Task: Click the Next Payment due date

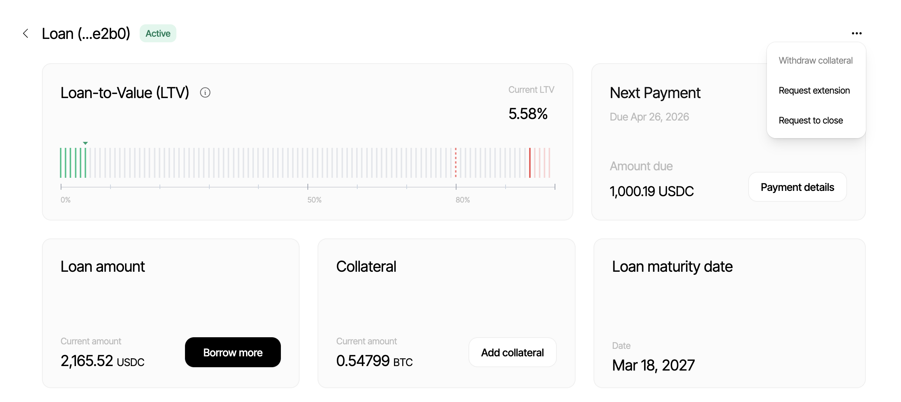Action: (x=649, y=116)
